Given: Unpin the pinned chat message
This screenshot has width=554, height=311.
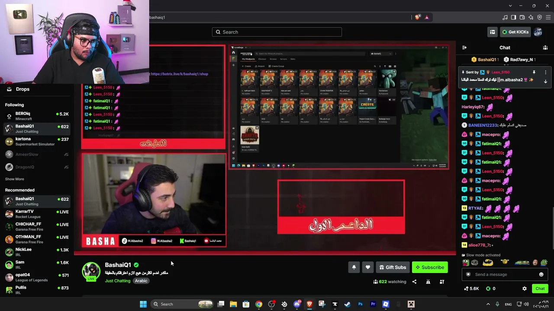Looking at the screenshot, I should 534,72.
